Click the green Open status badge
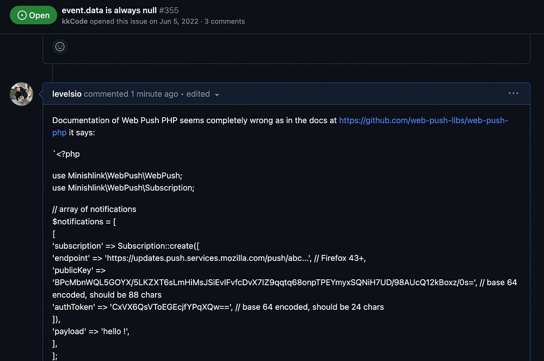 tap(33, 15)
